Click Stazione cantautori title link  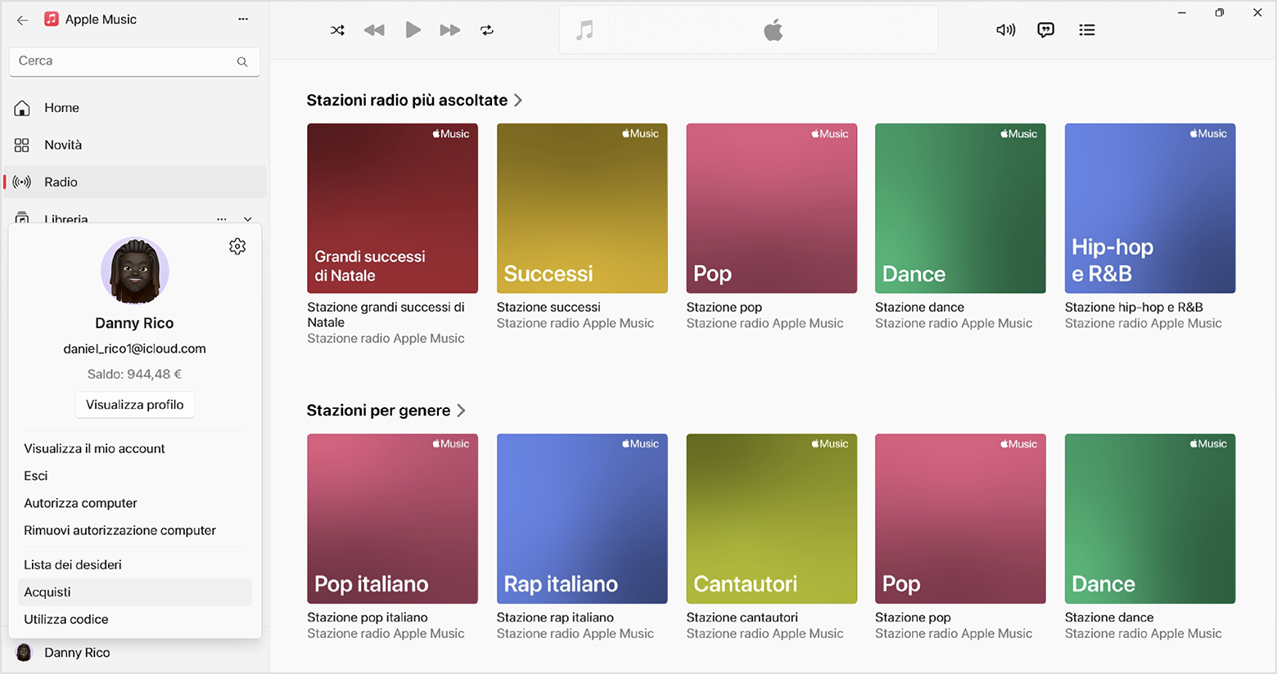tap(742, 618)
